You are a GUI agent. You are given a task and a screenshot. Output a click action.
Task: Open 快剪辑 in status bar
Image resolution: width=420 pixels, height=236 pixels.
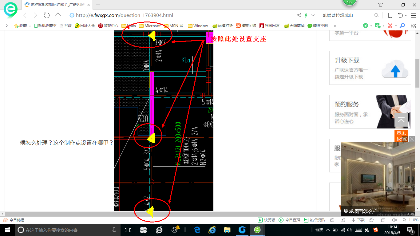point(266,220)
